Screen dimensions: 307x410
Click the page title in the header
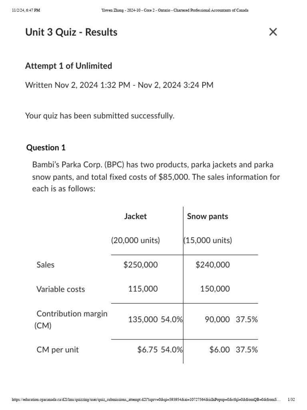click(175, 10)
